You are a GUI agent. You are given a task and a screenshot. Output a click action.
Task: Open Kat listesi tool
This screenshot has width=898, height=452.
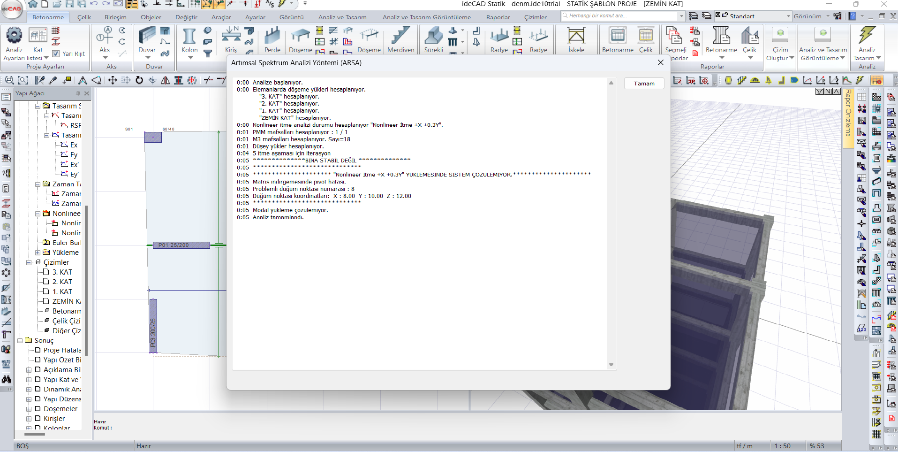pyautogui.click(x=38, y=36)
